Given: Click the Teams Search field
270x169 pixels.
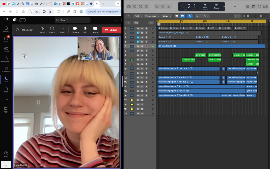Looking at the screenshot, I should [73, 20].
